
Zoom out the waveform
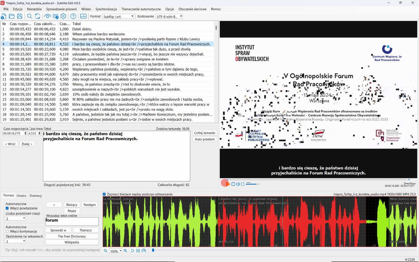pos(106,251)
